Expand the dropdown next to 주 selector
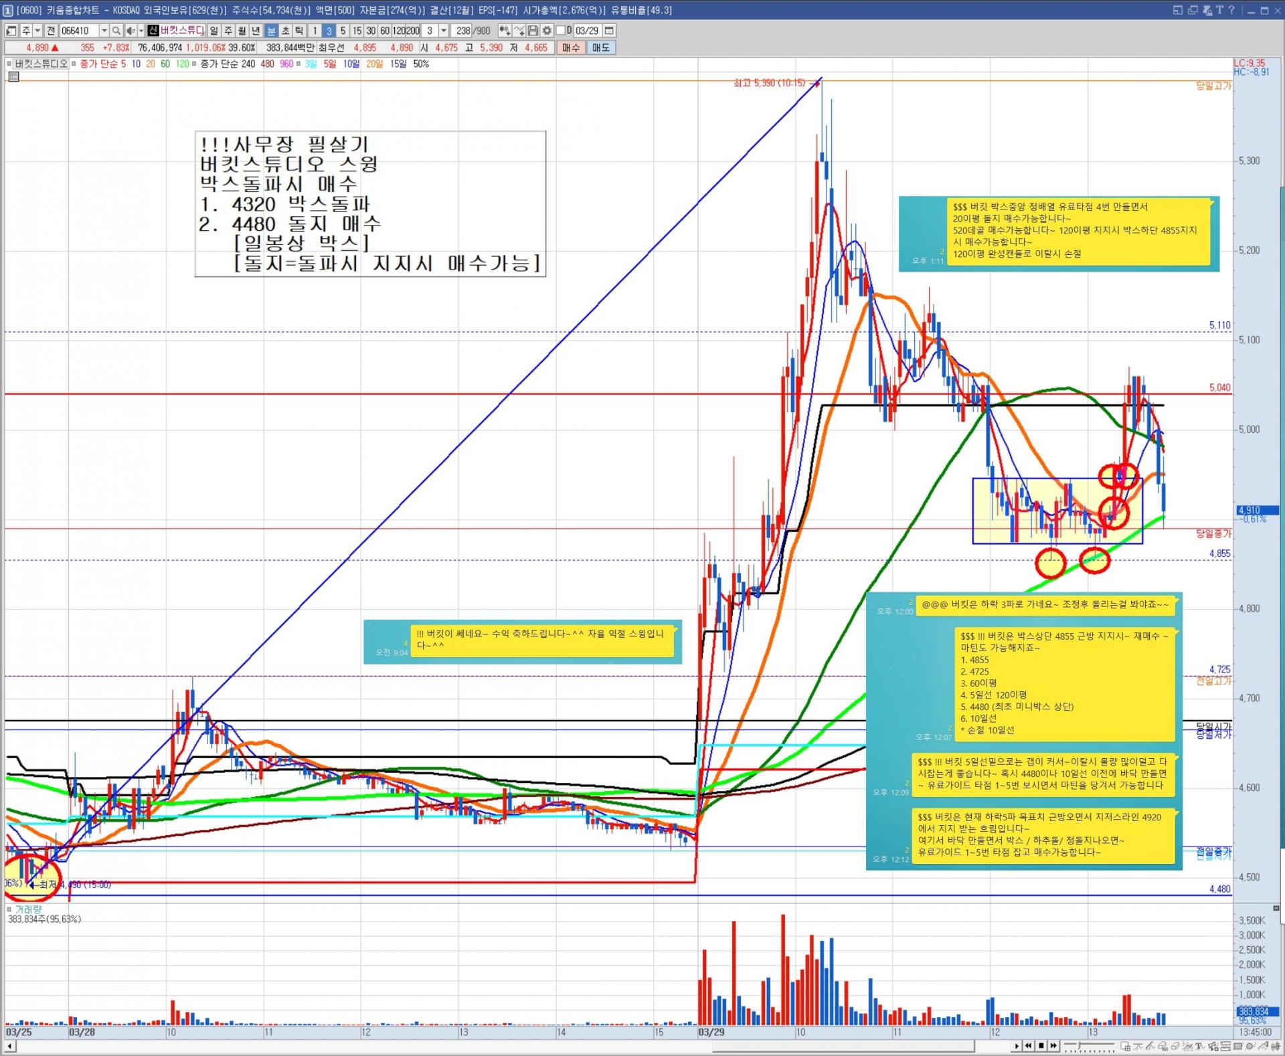 tap(37, 31)
